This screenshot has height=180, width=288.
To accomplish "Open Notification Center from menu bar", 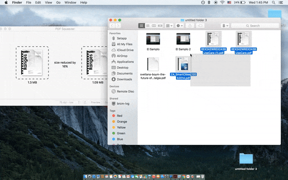I will point(281,2).
